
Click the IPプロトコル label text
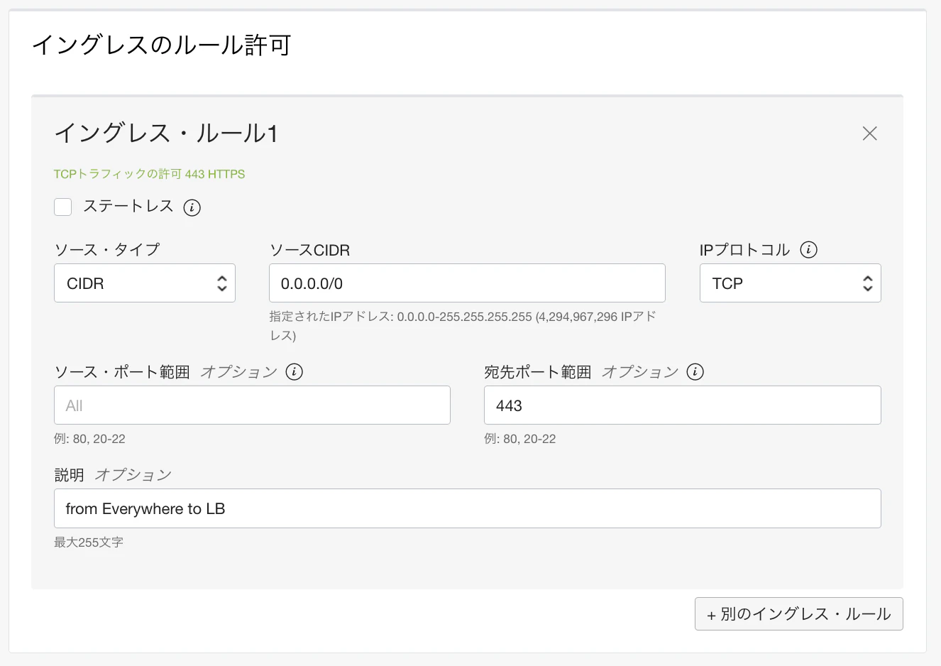point(744,250)
